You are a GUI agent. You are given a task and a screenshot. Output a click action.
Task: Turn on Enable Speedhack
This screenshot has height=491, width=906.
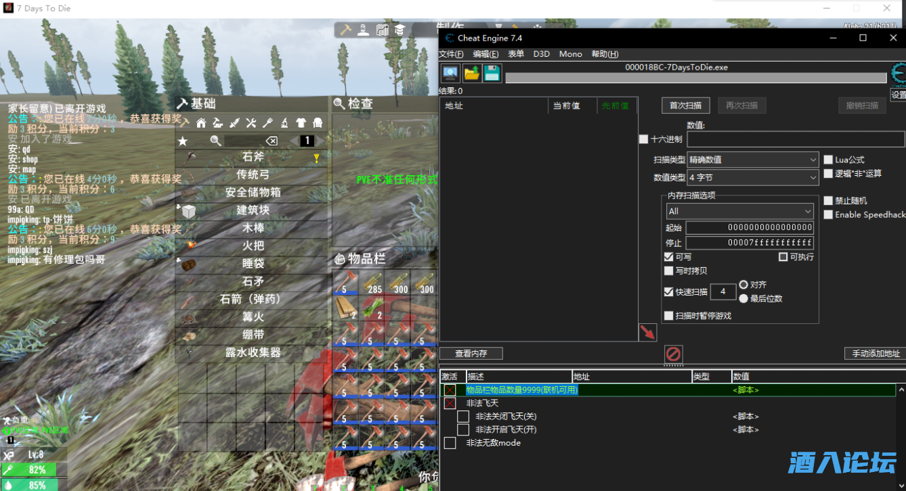[x=828, y=214]
